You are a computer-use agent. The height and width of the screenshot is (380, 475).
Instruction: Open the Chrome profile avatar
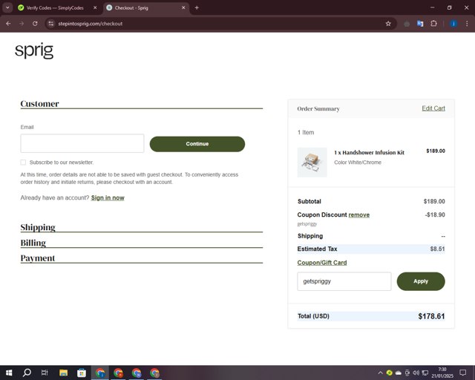[453, 24]
